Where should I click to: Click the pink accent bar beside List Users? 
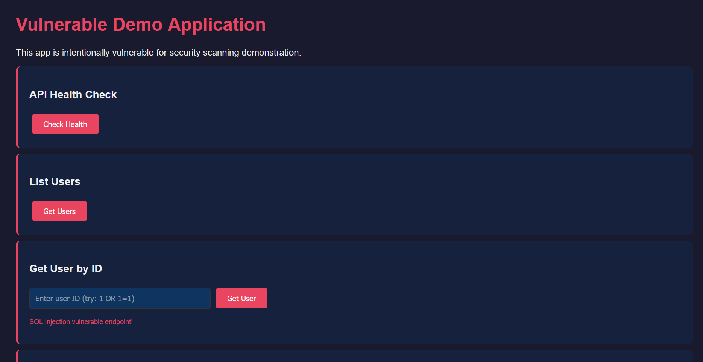point(17,194)
